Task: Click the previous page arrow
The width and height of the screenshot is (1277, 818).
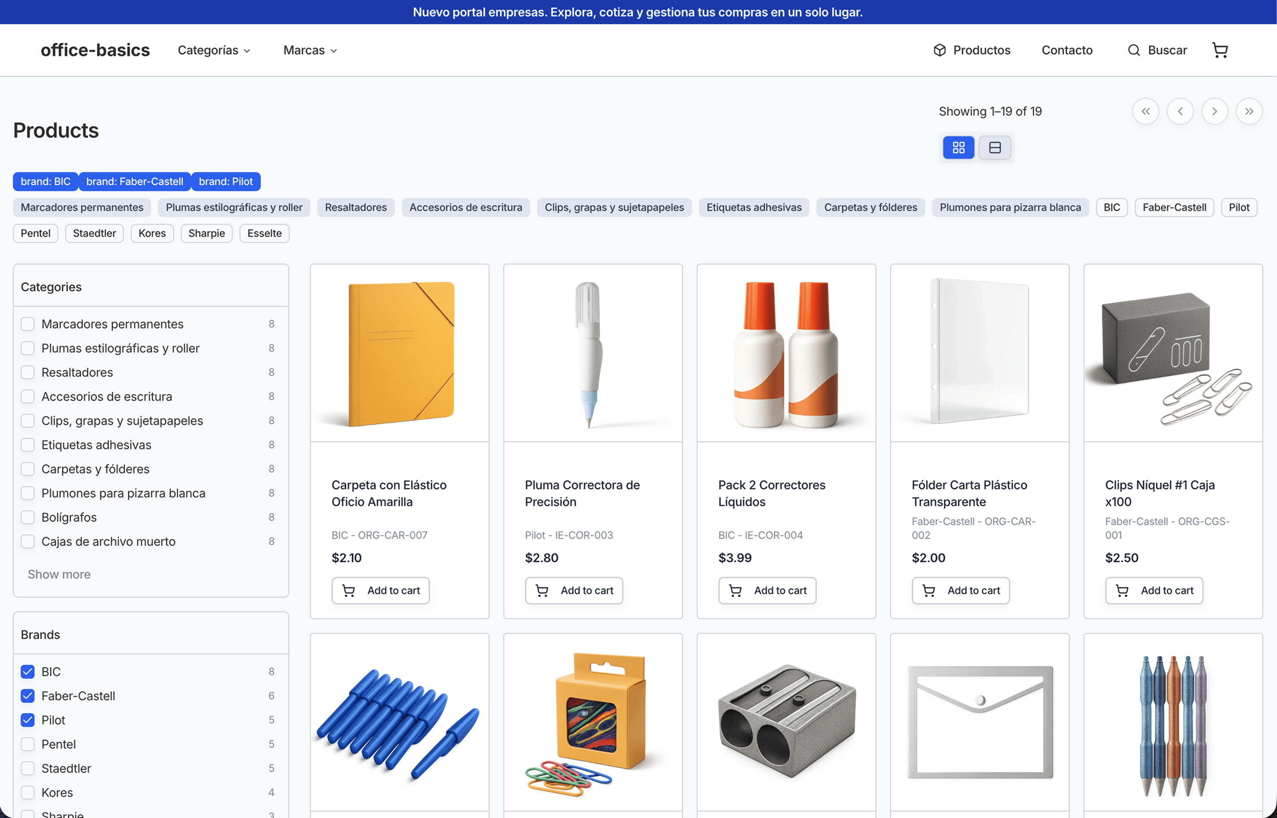Action: (x=1180, y=111)
